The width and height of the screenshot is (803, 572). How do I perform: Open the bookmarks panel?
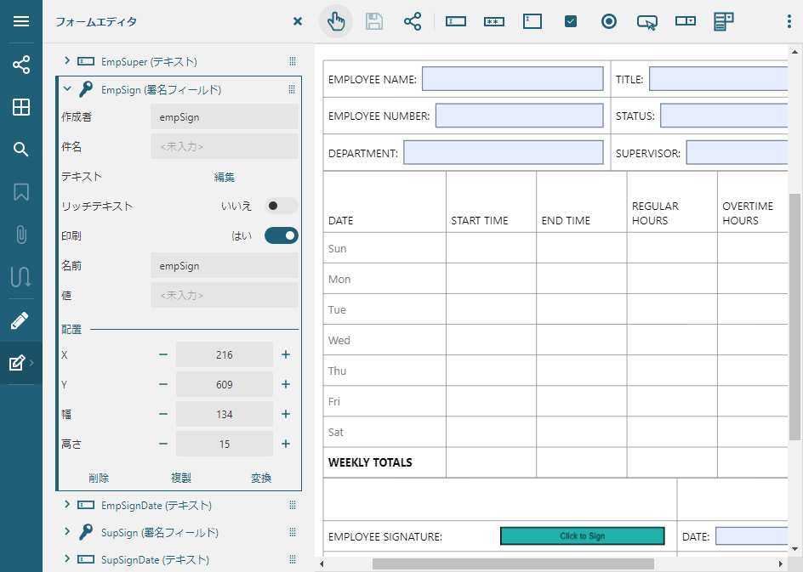21,192
